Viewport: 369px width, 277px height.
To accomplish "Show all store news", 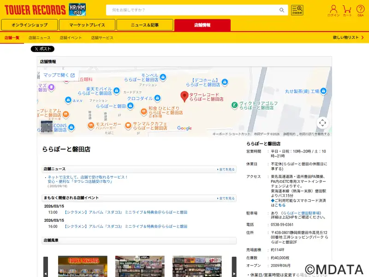I will tap(226, 169).
